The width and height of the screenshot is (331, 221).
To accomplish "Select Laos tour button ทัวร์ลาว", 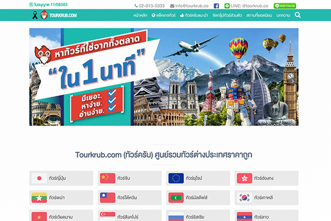I will (266, 215).
